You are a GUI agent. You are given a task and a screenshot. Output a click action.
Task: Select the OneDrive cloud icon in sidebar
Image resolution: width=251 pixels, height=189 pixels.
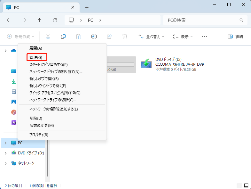14,51
